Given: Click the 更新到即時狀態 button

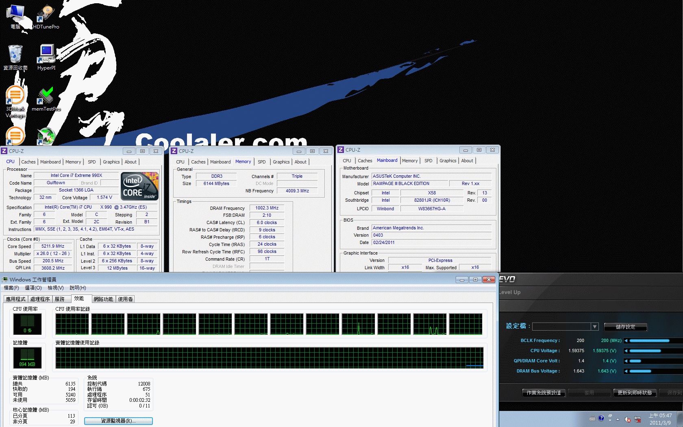Looking at the screenshot, I should (x=635, y=393).
